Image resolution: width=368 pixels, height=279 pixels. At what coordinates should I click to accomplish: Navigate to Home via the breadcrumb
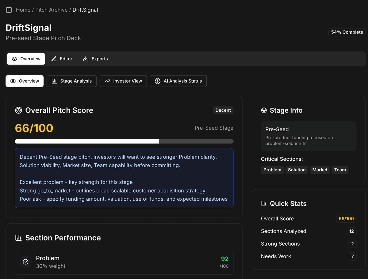tap(23, 10)
